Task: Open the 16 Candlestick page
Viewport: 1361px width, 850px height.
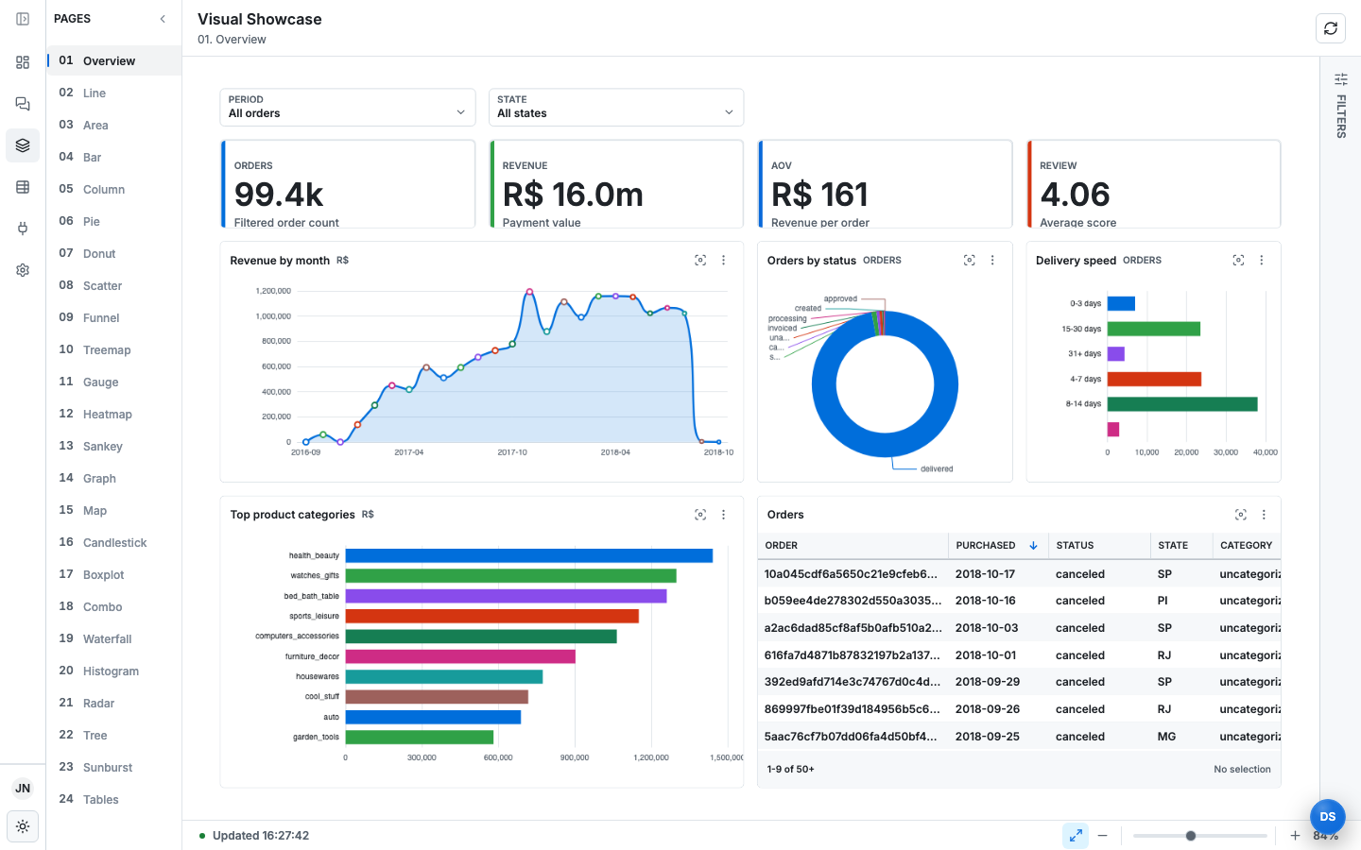Action: (x=114, y=542)
